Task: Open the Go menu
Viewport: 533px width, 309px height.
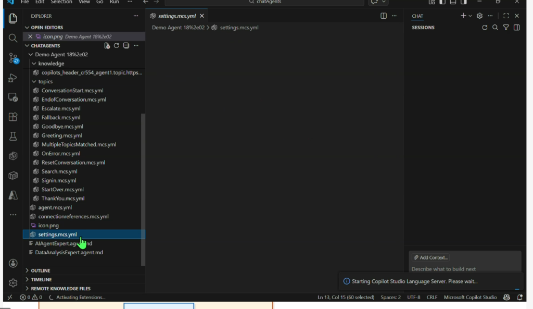Action: pos(99,2)
